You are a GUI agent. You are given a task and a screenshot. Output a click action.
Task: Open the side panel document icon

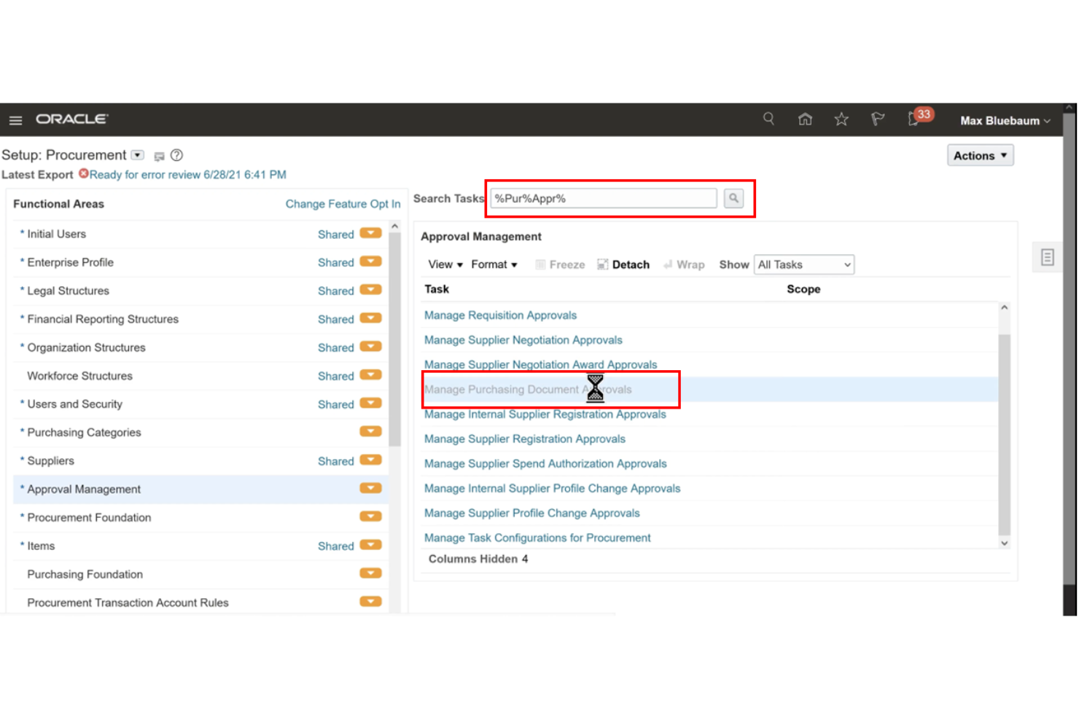1047,257
